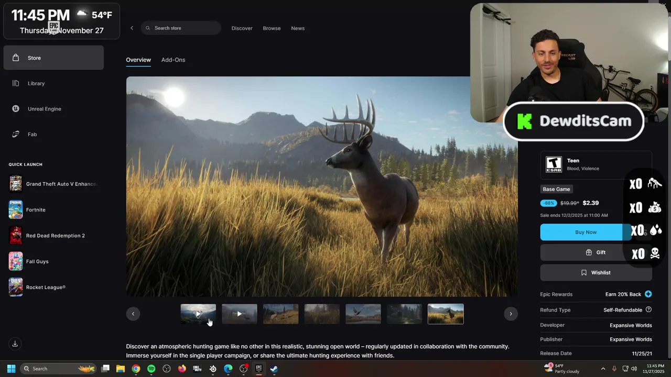Open the Store section in sidebar
Screen dimensions: 671x377
point(53,58)
